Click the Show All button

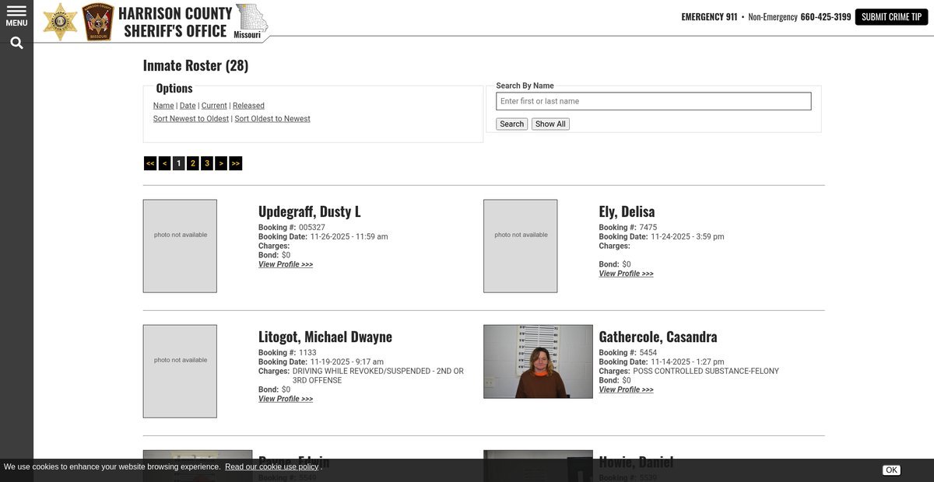click(x=550, y=124)
